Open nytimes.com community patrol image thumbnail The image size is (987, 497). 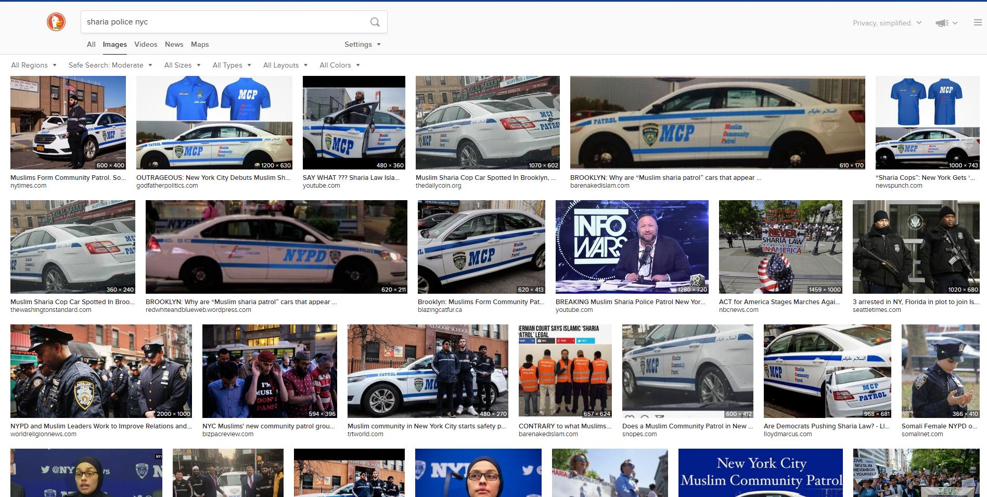(x=68, y=123)
